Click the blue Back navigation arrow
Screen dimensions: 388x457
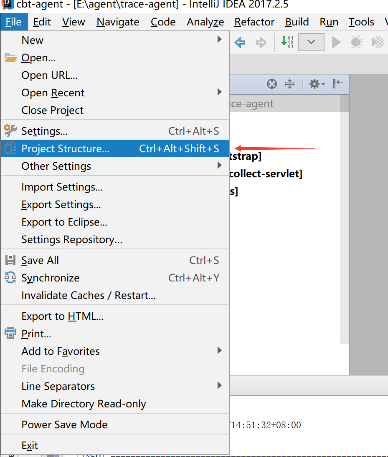pos(240,43)
